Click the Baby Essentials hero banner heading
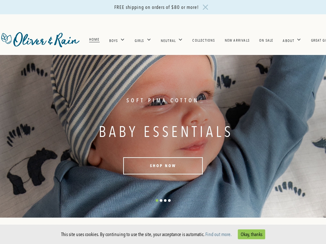The width and height of the screenshot is (326, 244). point(165,132)
